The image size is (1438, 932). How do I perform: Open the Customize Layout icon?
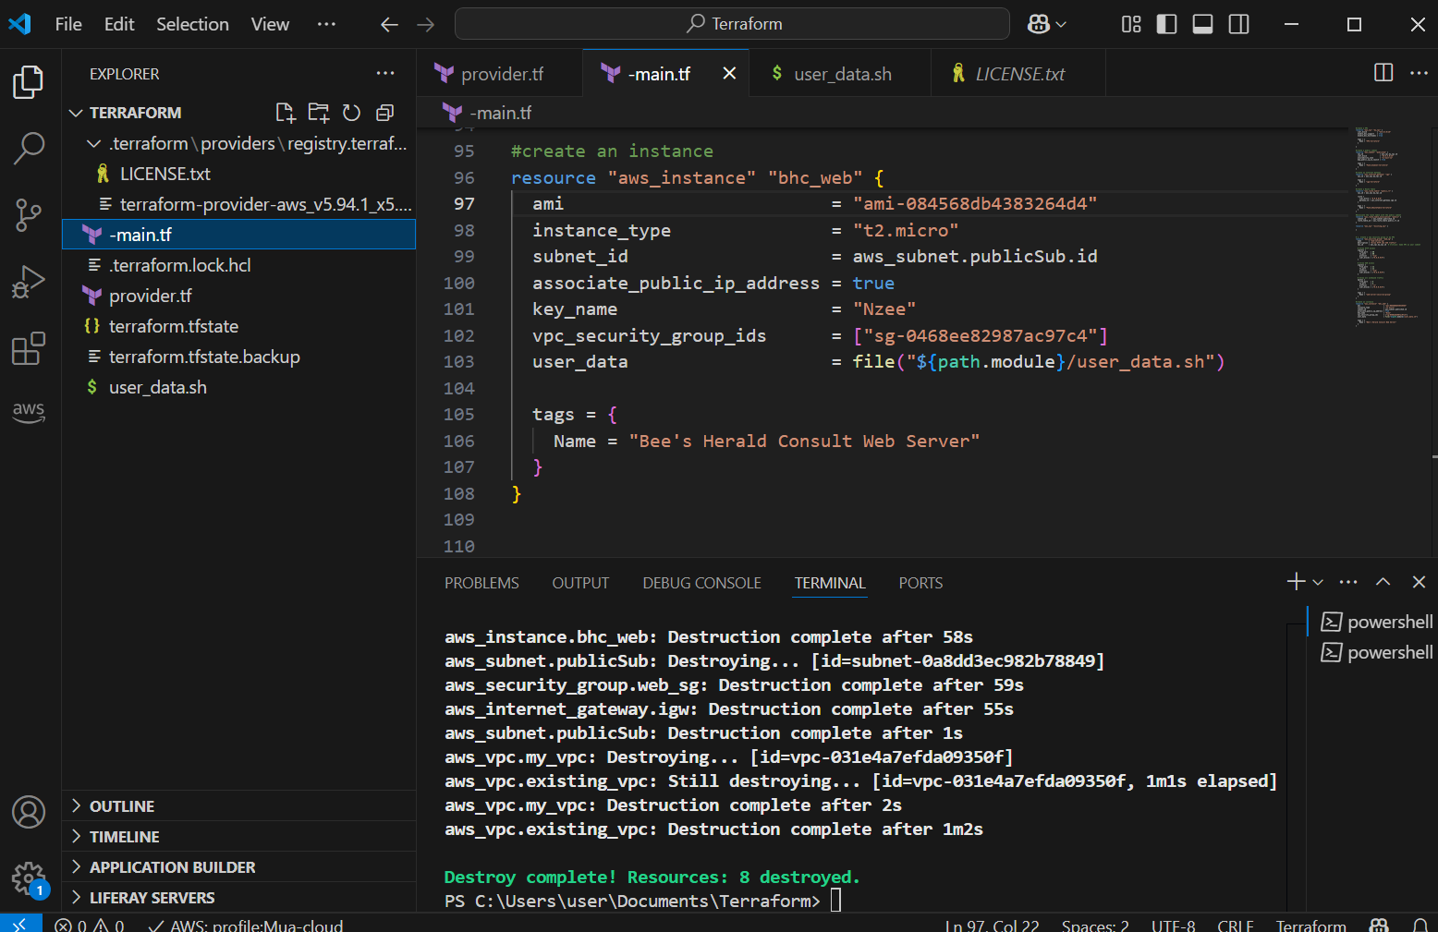click(x=1131, y=24)
